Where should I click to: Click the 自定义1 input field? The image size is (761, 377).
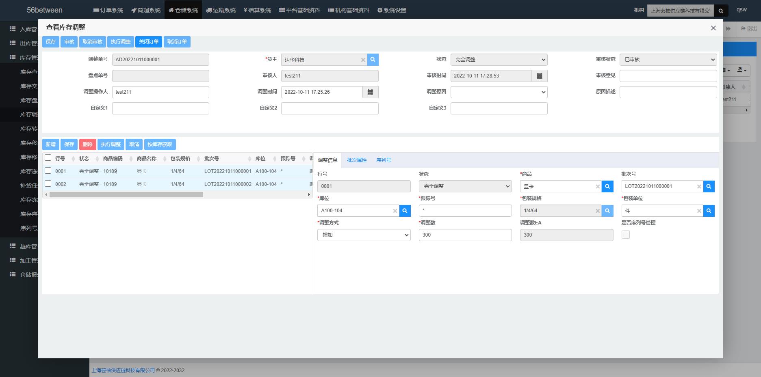160,108
